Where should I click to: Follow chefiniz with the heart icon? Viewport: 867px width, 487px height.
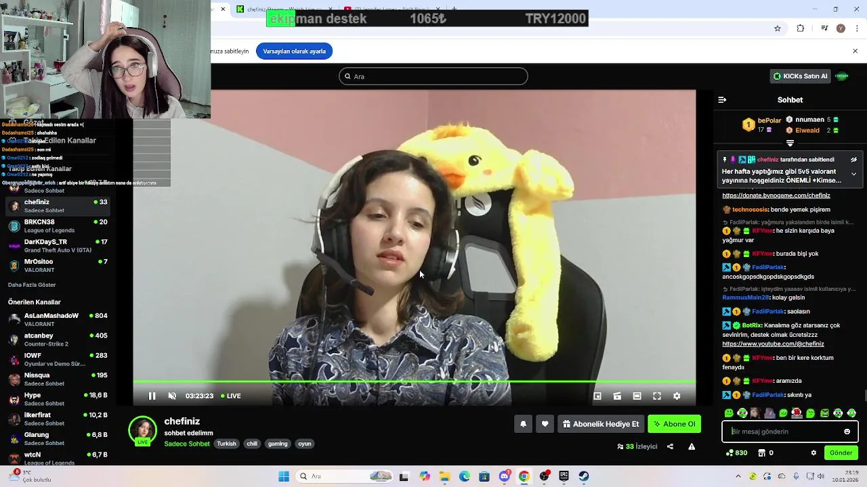[545, 424]
